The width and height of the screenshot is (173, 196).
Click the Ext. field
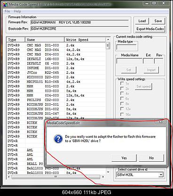[x=148, y=61]
